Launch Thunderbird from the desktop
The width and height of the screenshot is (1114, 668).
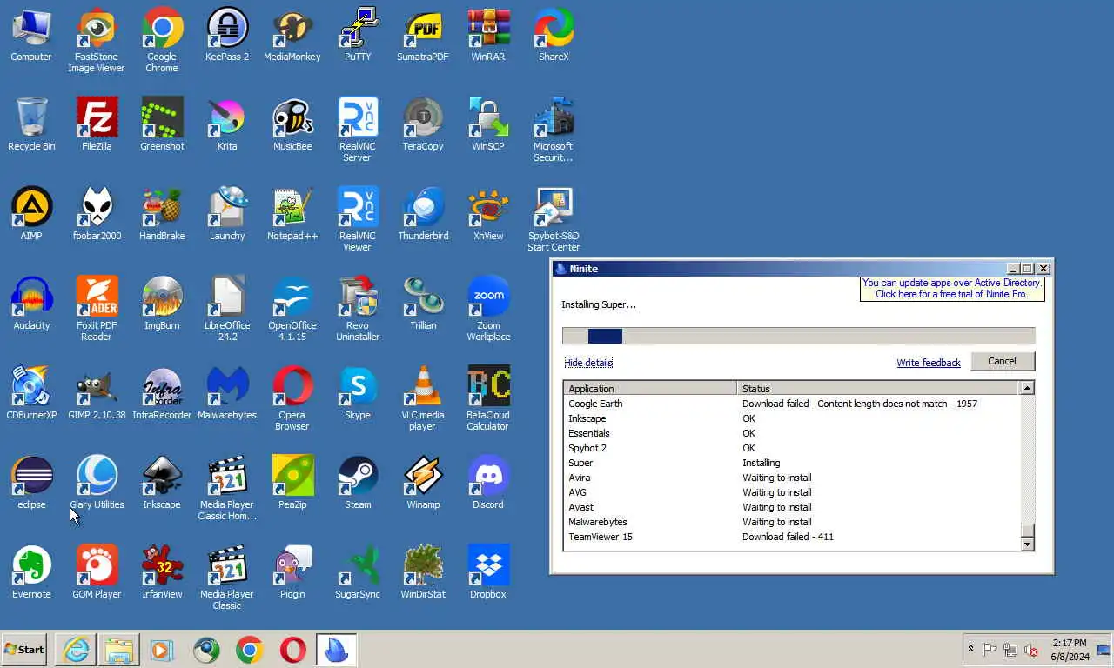coord(423,214)
